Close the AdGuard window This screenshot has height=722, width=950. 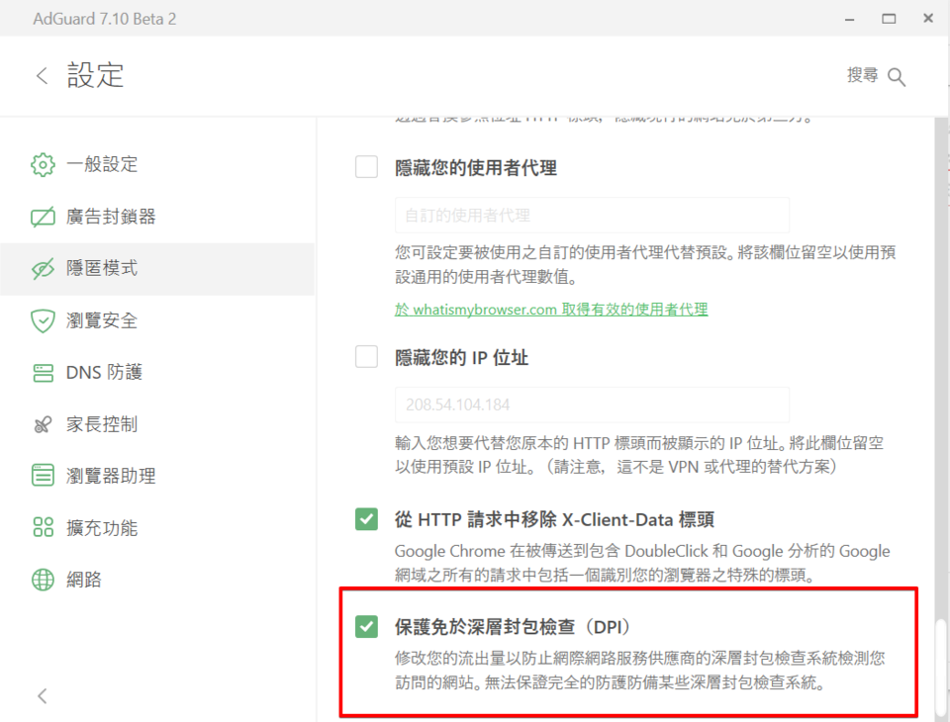click(x=928, y=18)
